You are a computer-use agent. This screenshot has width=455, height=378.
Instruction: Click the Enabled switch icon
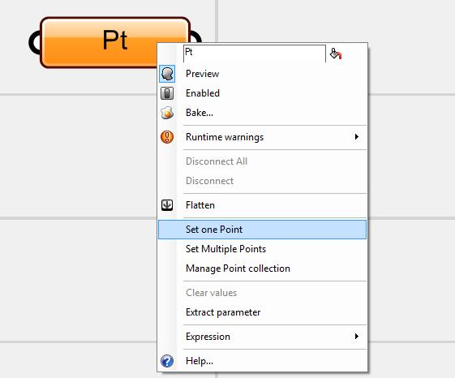tap(167, 93)
